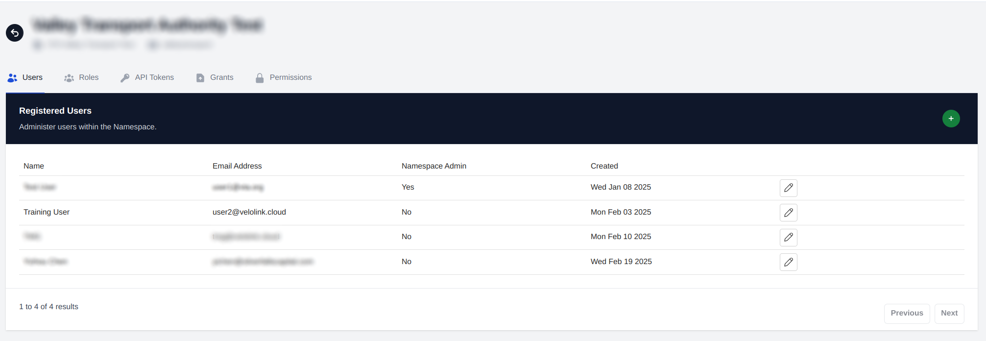
Task: Select the Users tab
Action: (x=25, y=77)
